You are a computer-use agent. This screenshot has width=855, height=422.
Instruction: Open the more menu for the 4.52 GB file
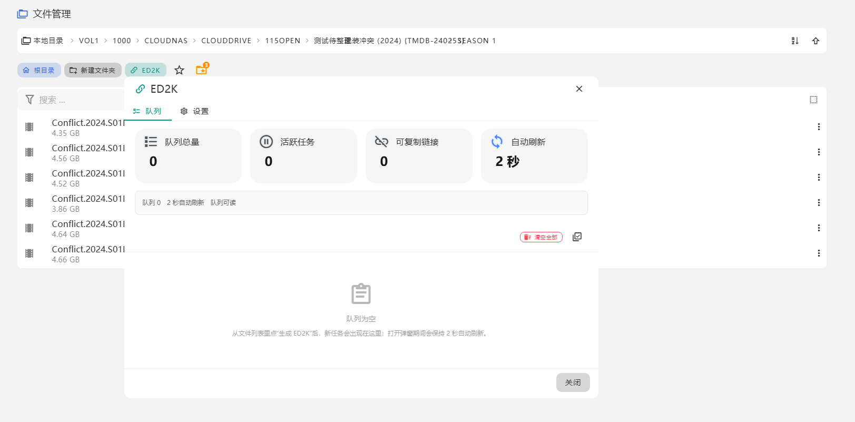(x=819, y=178)
